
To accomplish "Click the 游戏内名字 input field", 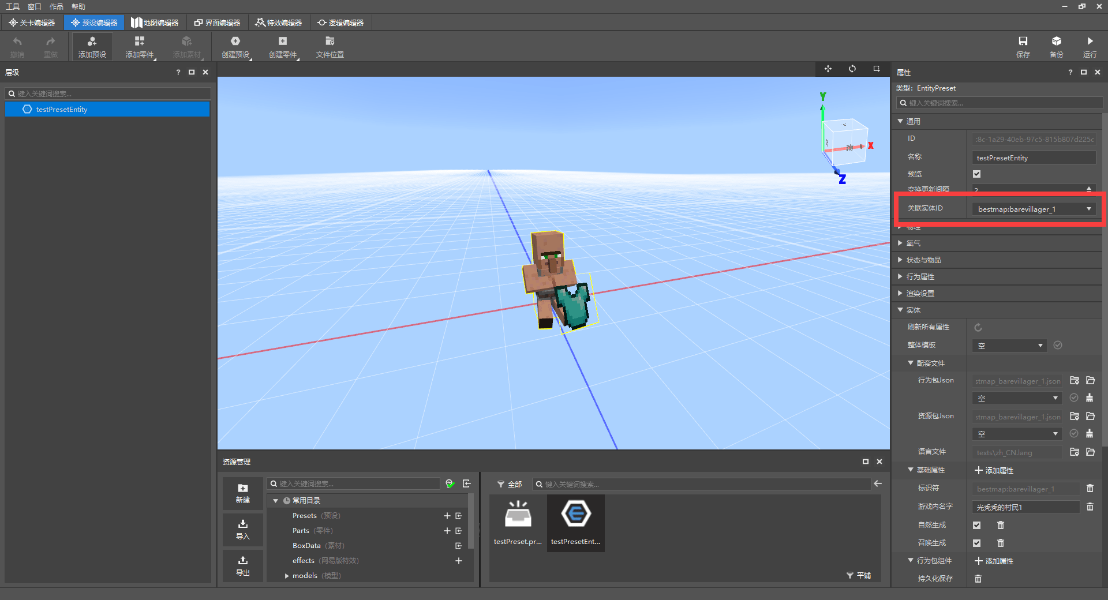I will click(x=1025, y=507).
